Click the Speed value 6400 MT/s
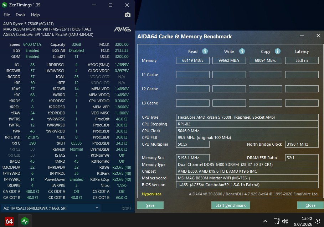Screen dimensions: 324x227 click(x=32, y=44)
